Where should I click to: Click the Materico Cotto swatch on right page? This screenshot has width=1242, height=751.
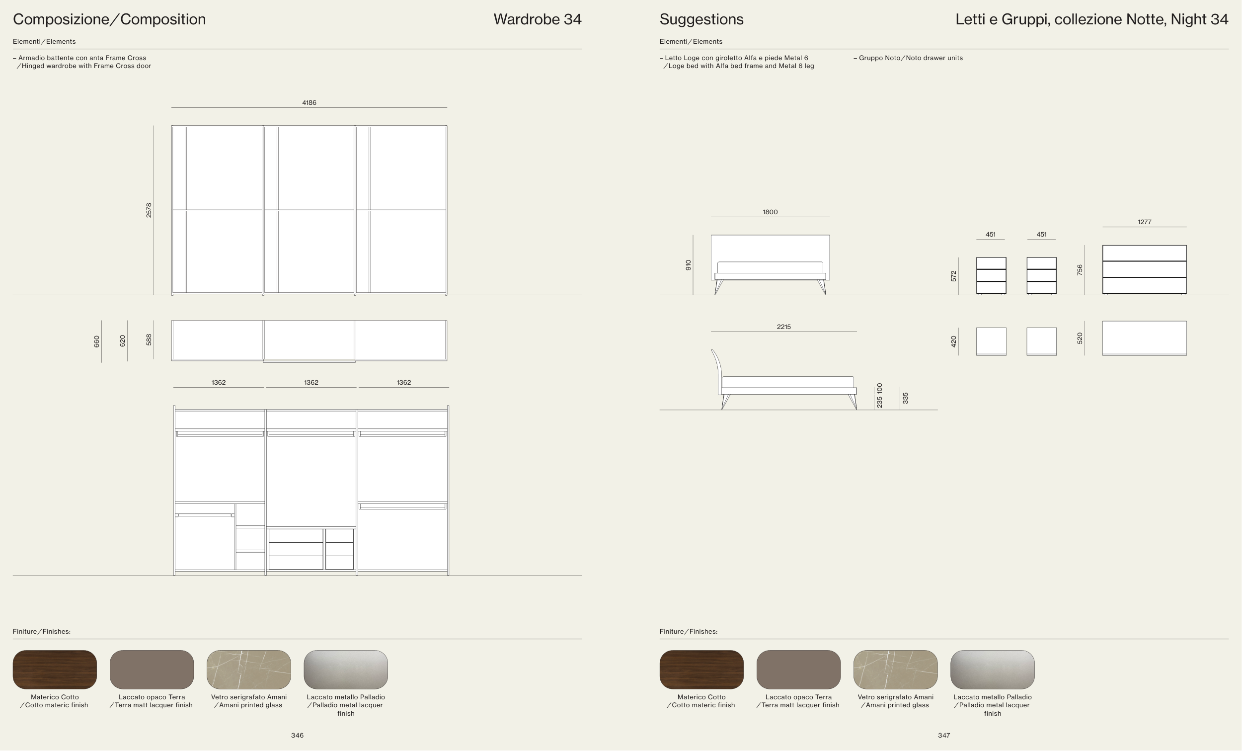pyautogui.click(x=701, y=669)
